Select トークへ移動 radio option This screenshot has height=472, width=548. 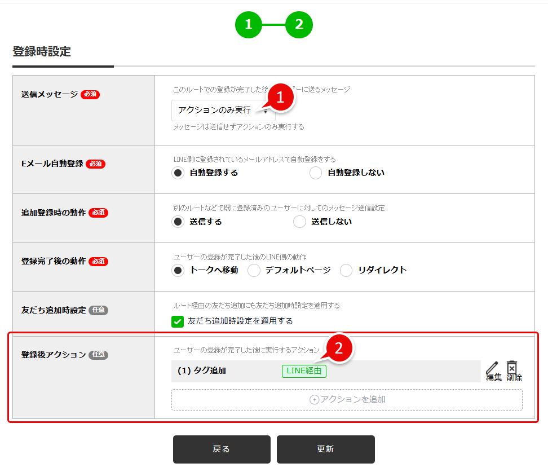coord(178,271)
